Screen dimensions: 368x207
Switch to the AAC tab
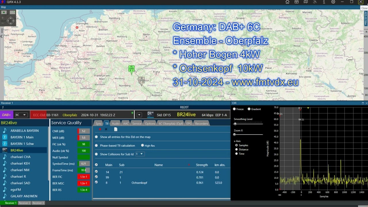pos(126,124)
